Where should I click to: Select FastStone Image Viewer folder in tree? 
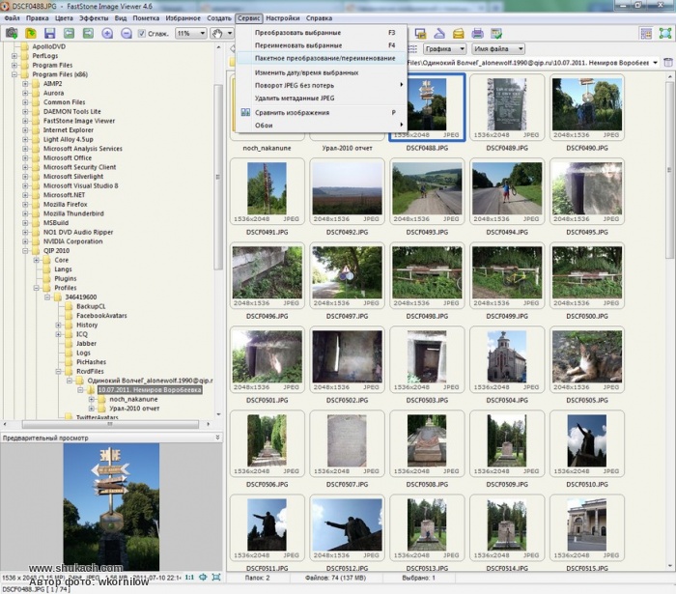coord(79,121)
